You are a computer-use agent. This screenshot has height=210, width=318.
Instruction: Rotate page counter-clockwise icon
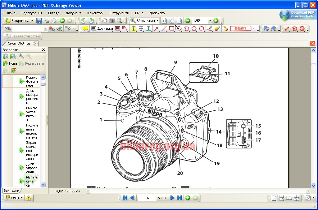click(83, 21)
